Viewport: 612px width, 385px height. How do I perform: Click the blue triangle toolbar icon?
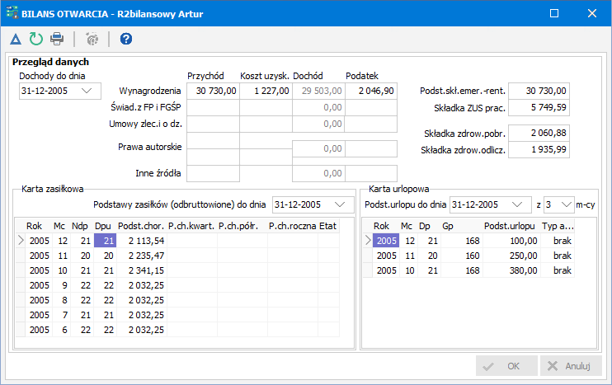[x=16, y=39]
